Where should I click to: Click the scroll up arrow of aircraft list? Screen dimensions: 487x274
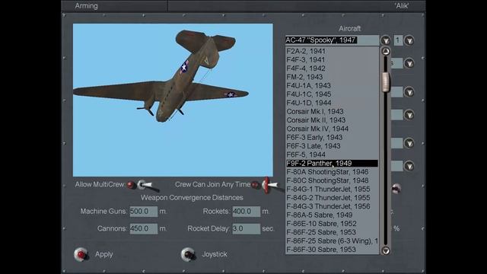point(386,51)
